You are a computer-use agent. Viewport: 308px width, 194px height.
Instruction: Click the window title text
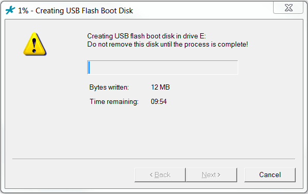[x=75, y=11]
